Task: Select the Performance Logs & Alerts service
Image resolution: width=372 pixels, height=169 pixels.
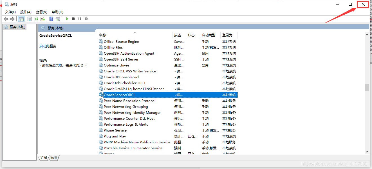Action: 168,124
